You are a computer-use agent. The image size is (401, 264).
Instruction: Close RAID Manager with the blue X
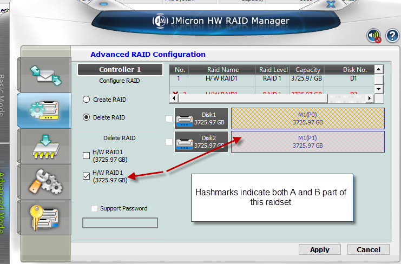[331, 4]
